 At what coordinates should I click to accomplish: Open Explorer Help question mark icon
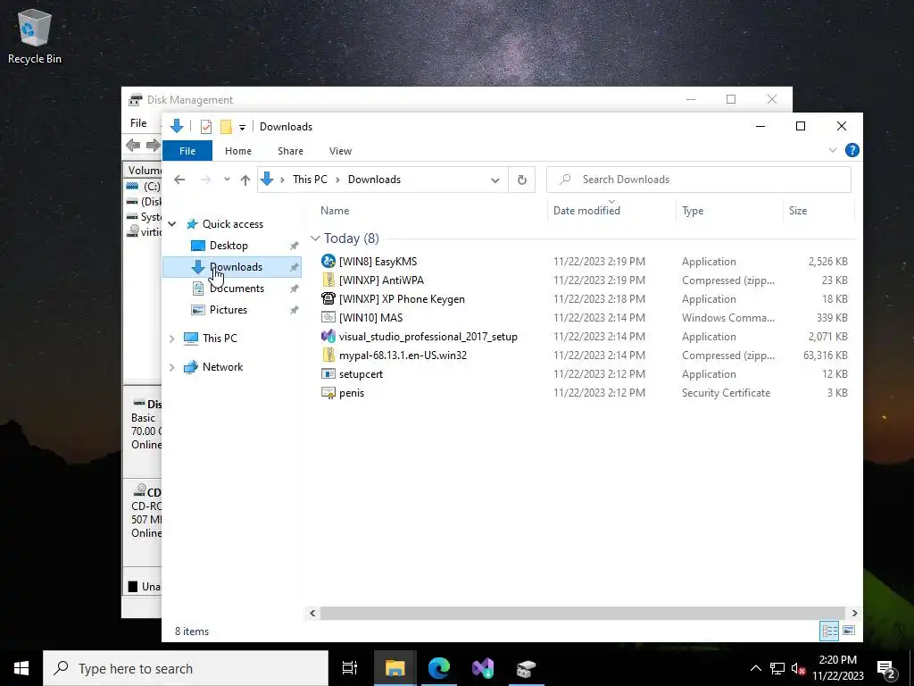click(852, 150)
